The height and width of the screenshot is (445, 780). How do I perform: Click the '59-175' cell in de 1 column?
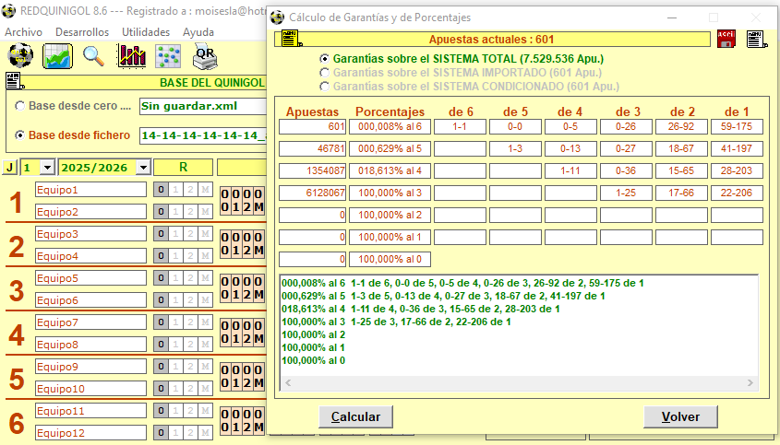tap(737, 126)
